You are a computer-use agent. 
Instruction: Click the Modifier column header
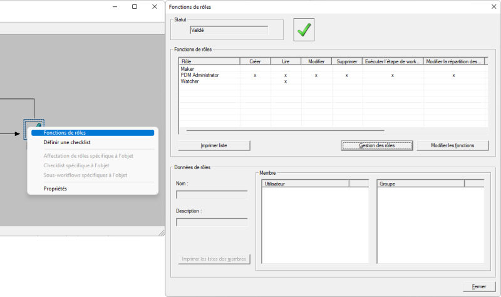coord(316,61)
